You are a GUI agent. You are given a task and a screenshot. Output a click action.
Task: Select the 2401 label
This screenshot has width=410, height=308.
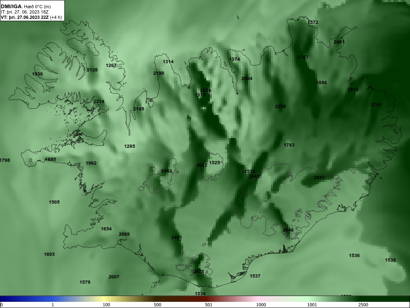click(339, 42)
